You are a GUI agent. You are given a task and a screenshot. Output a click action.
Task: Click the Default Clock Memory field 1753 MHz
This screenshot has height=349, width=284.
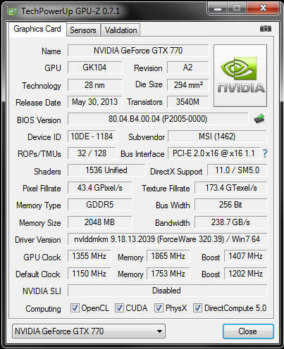point(168,274)
